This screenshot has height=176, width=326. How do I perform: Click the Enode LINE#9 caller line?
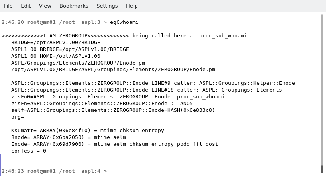153,83
